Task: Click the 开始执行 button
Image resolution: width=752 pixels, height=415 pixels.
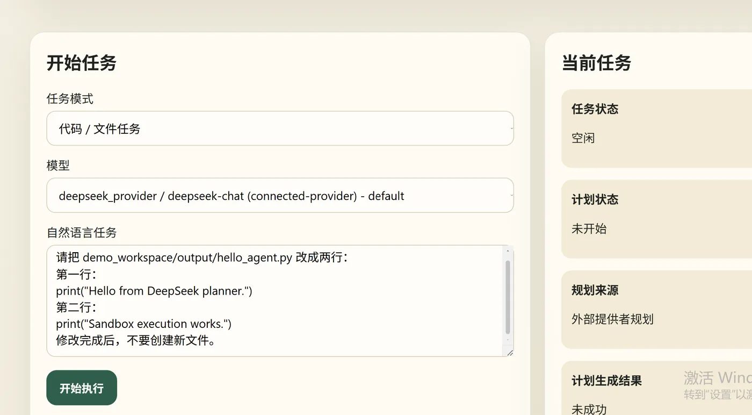Action: (82, 388)
